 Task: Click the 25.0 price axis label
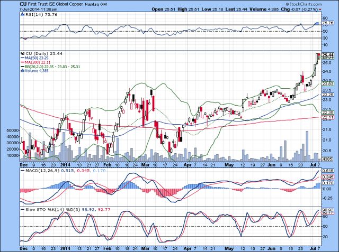[x=327, y=63]
